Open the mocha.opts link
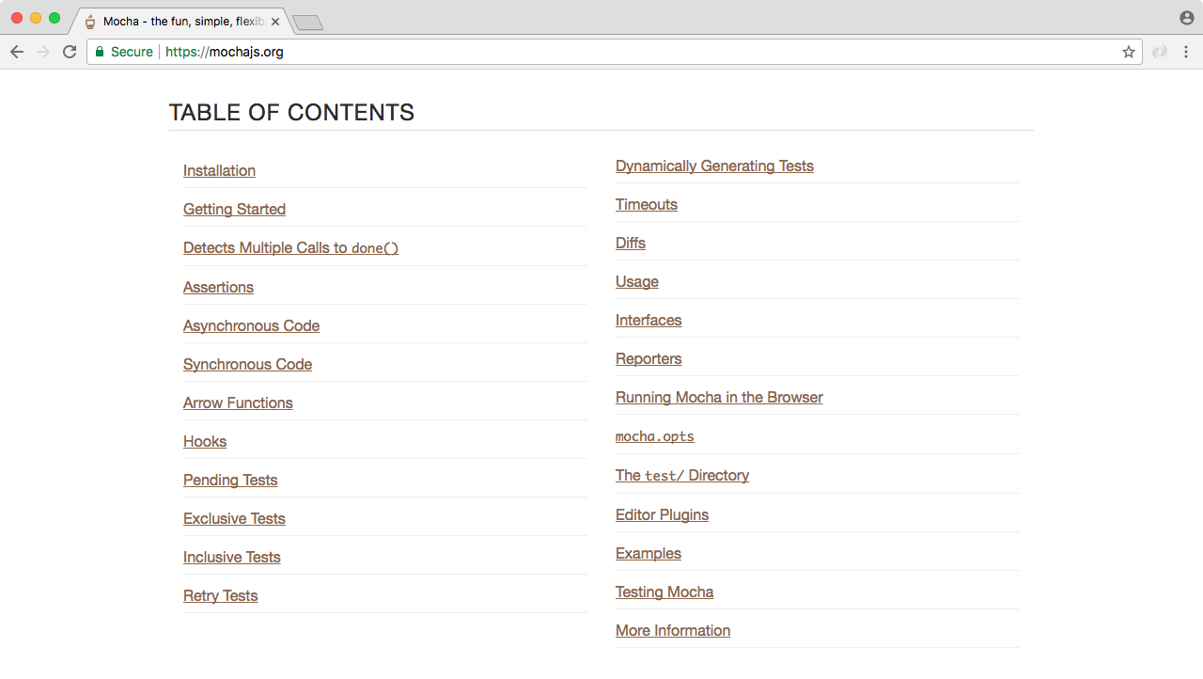 click(654, 436)
